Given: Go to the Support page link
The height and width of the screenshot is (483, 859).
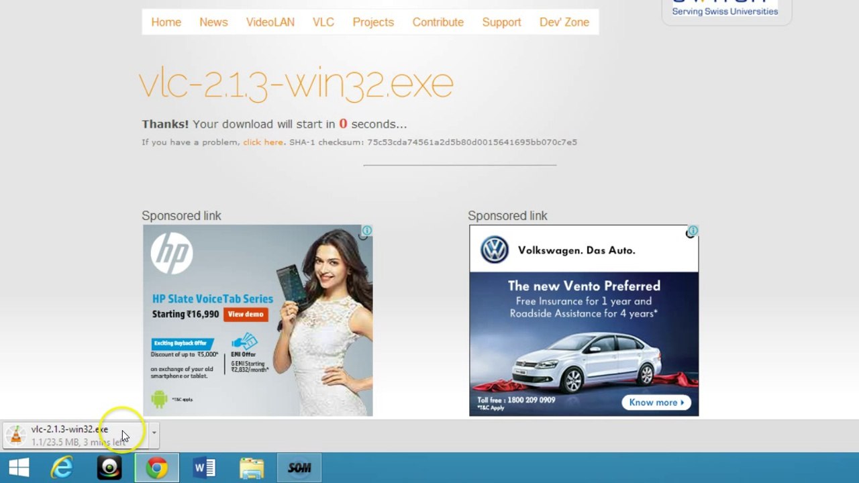Looking at the screenshot, I should click(501, 22).
